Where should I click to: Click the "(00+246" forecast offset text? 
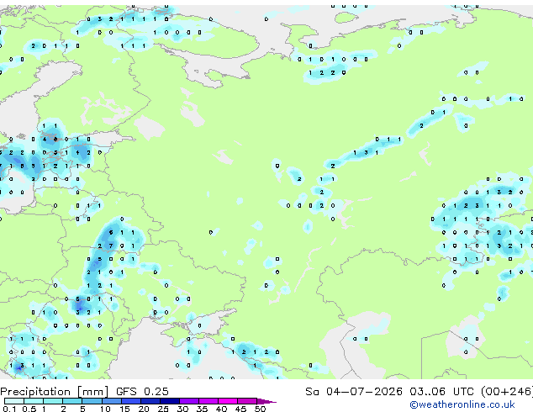click(506, 392)
